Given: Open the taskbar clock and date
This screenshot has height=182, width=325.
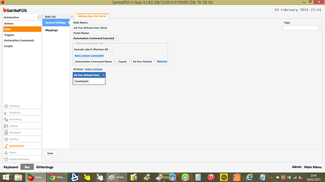Looking at the screenshot, I should [313, 177].
